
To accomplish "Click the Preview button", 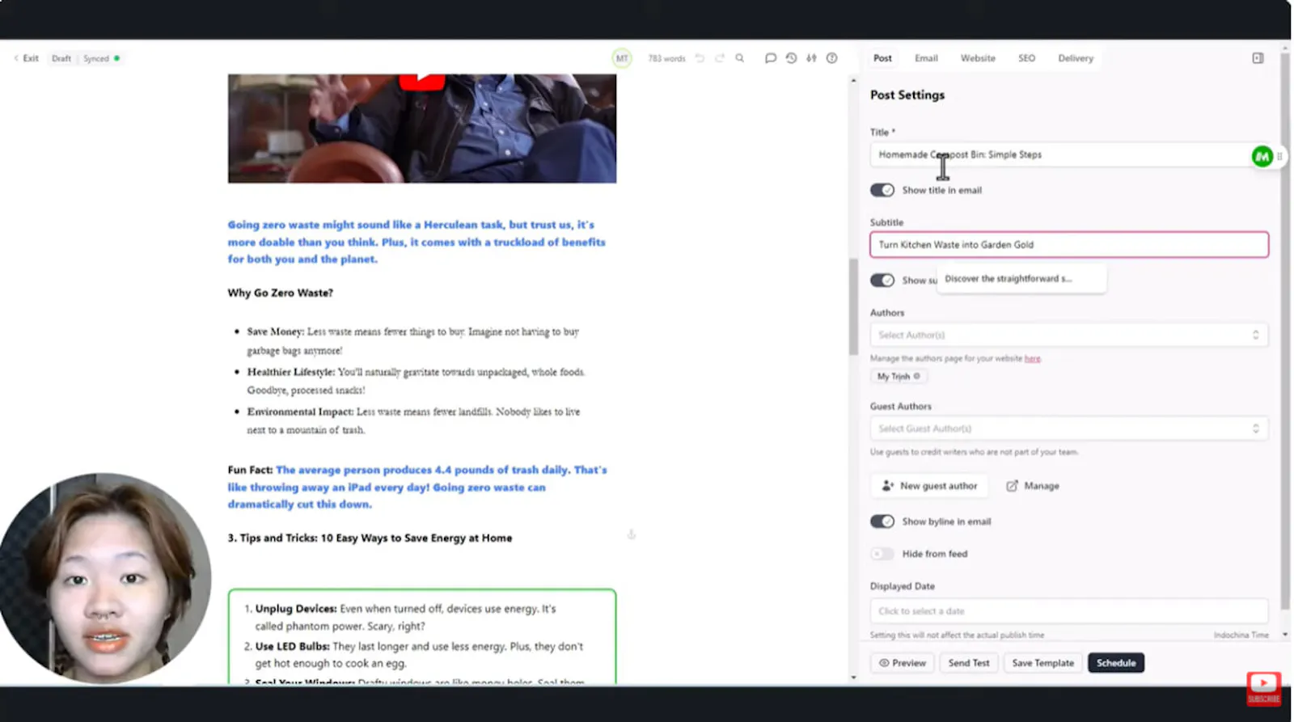I will [x=903, y=663].
